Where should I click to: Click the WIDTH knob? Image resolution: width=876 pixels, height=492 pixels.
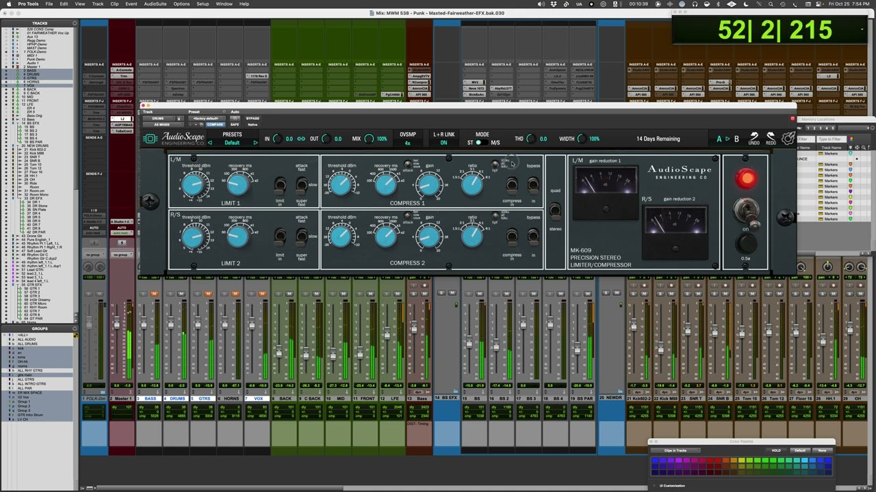tap(581, 139)
